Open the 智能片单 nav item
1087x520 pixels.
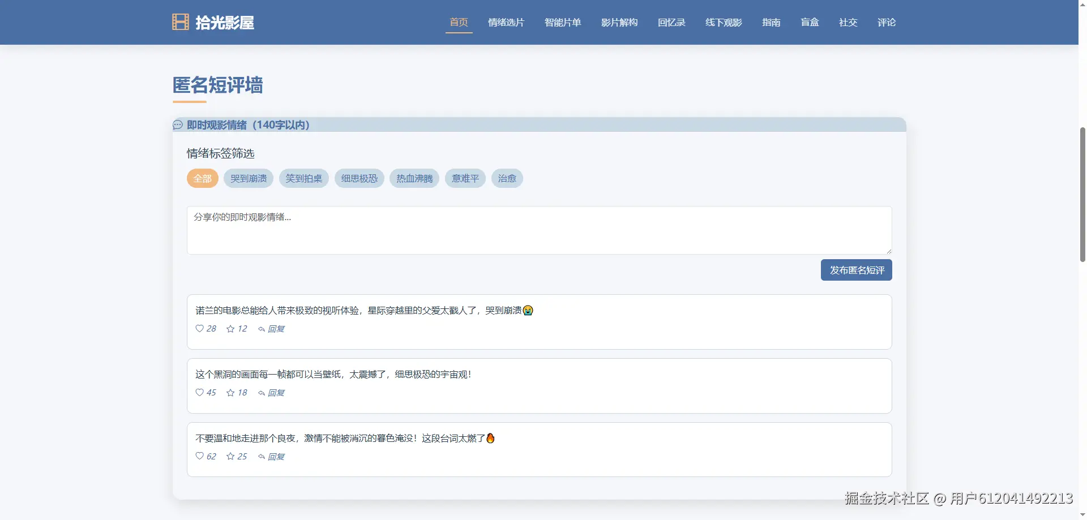coord(563,23)
